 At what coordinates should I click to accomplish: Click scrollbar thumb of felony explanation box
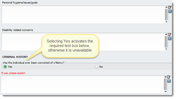click(x=166, y=84)
